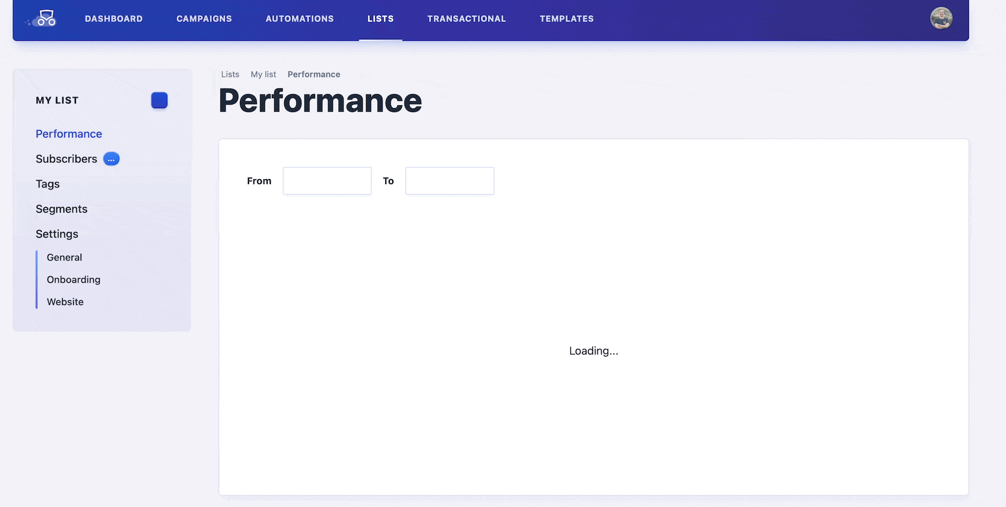Open Onboarding settings
This screenshot has height=507, width=1006.
73,280
